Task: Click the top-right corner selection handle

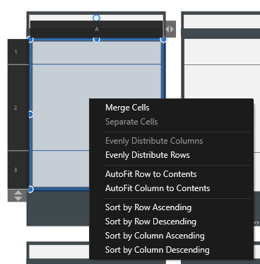Action: [x=163, y=40]
